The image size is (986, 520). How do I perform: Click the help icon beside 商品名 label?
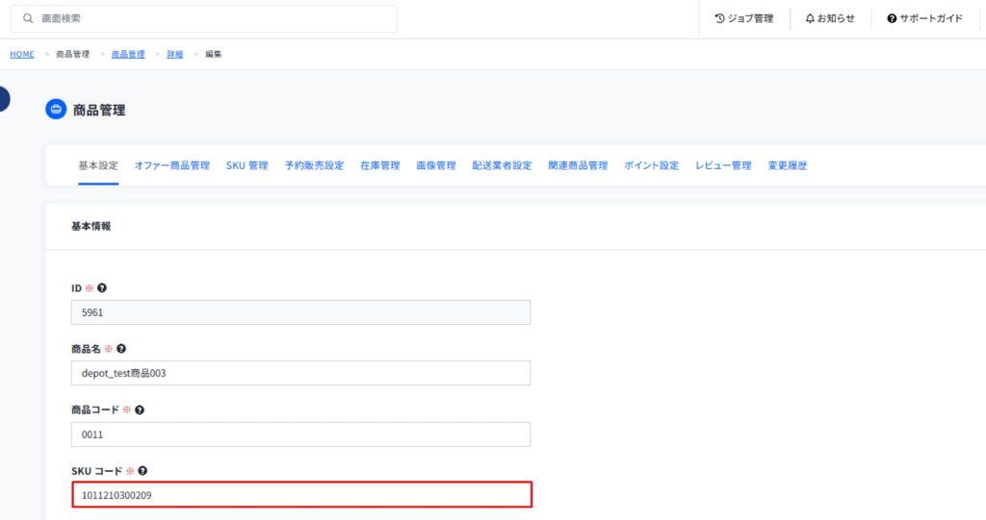(121, 349)
